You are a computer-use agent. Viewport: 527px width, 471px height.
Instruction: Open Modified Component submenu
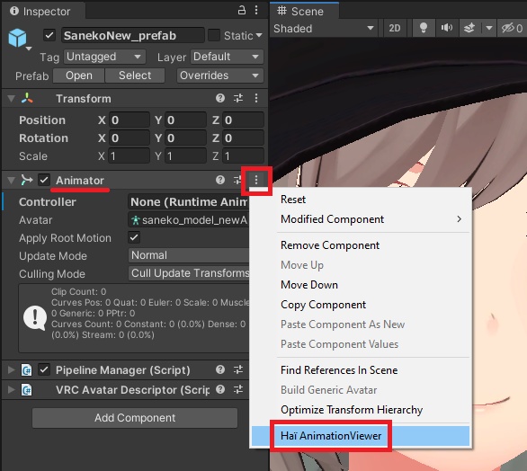pos(361,219)
